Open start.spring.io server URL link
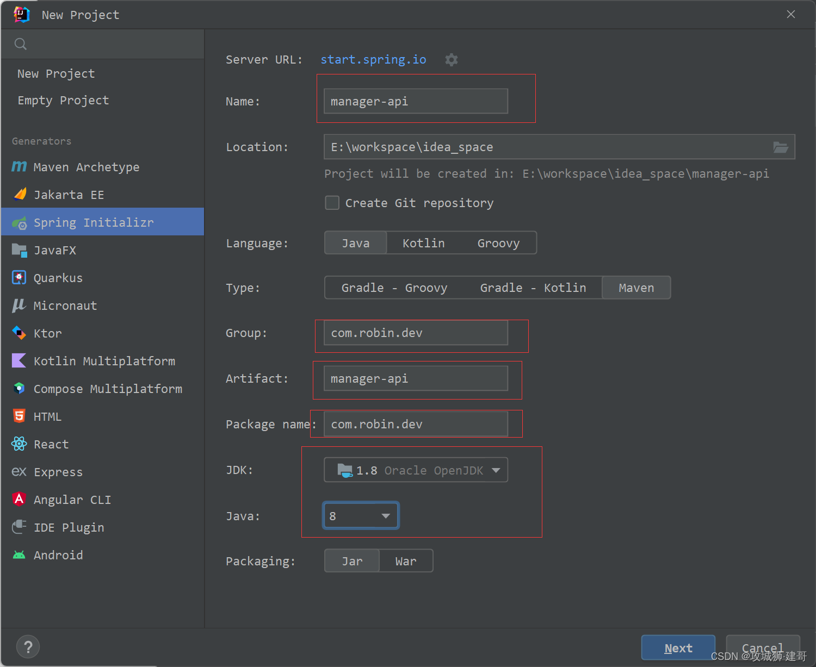 click(373, 60)
